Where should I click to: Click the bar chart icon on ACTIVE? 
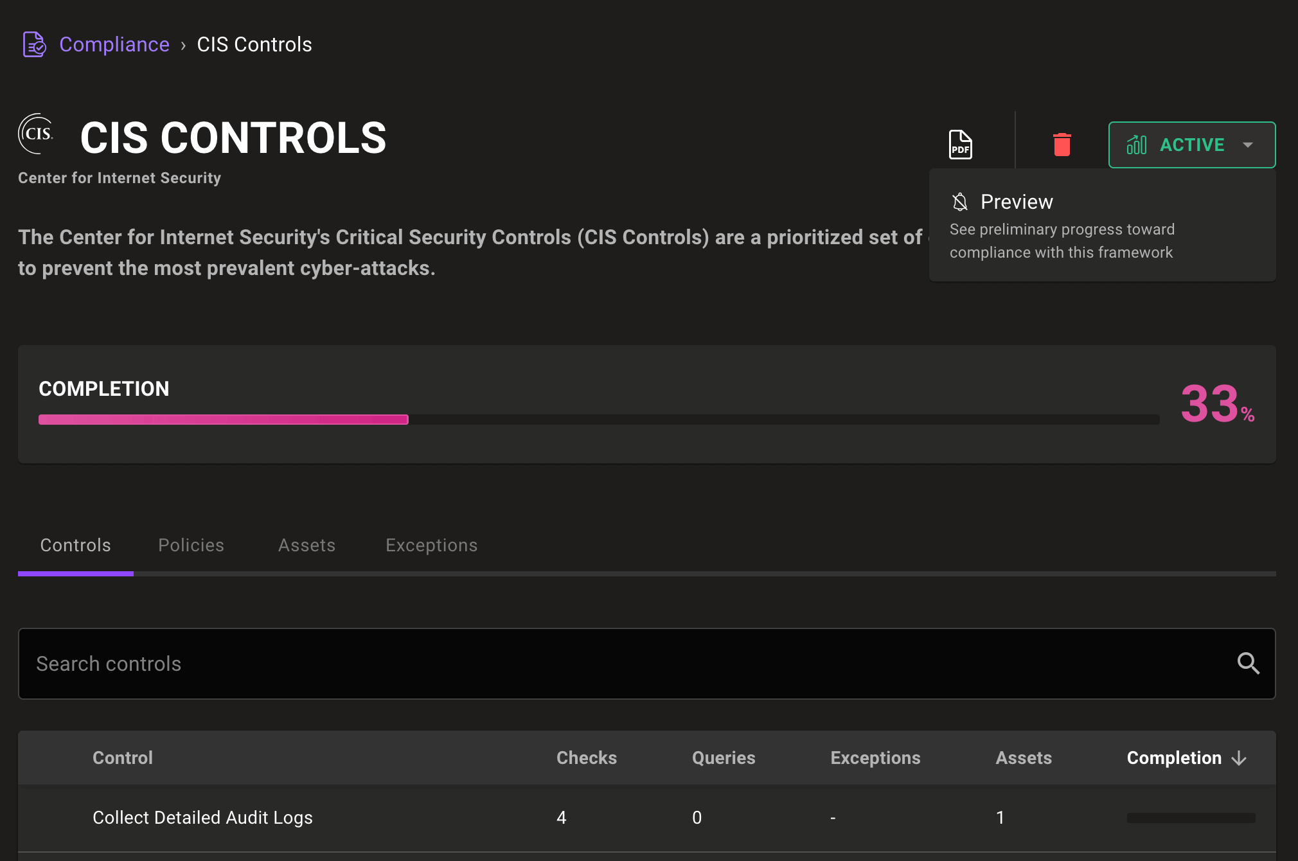pyautogui.click(x=1136, y=145)
